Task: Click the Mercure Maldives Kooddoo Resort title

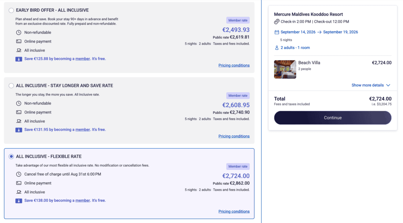Action: tap(308, 14)
